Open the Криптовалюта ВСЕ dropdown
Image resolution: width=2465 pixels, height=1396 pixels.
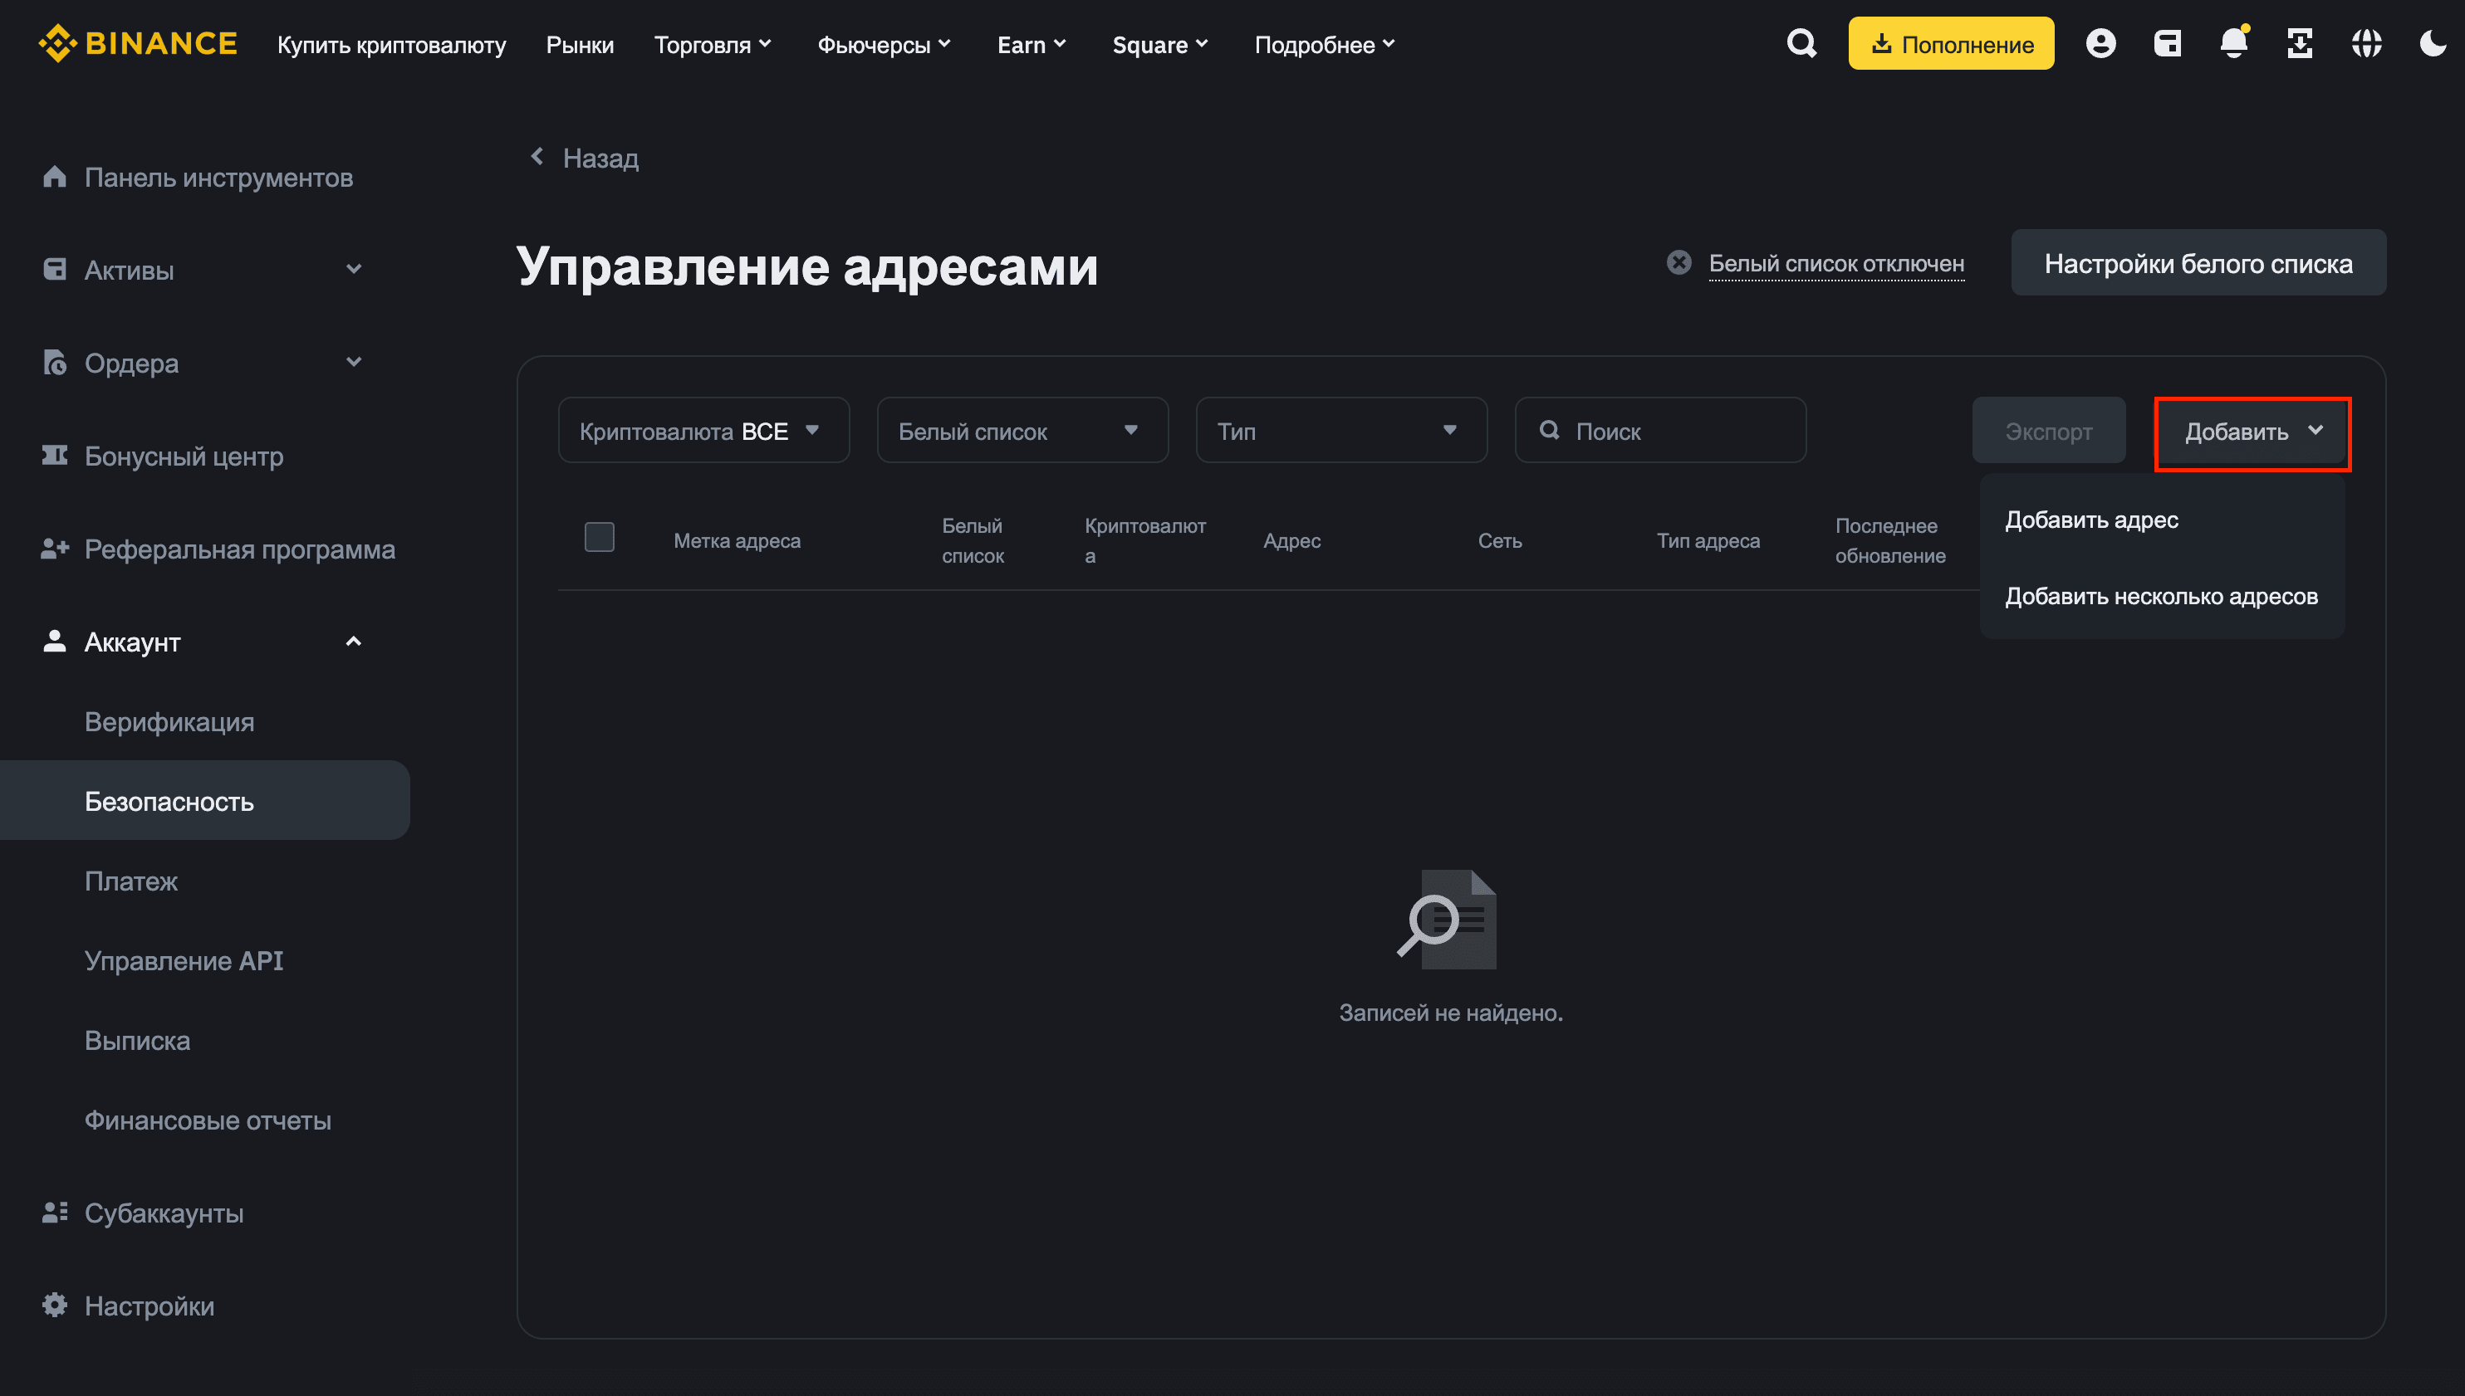703,431
